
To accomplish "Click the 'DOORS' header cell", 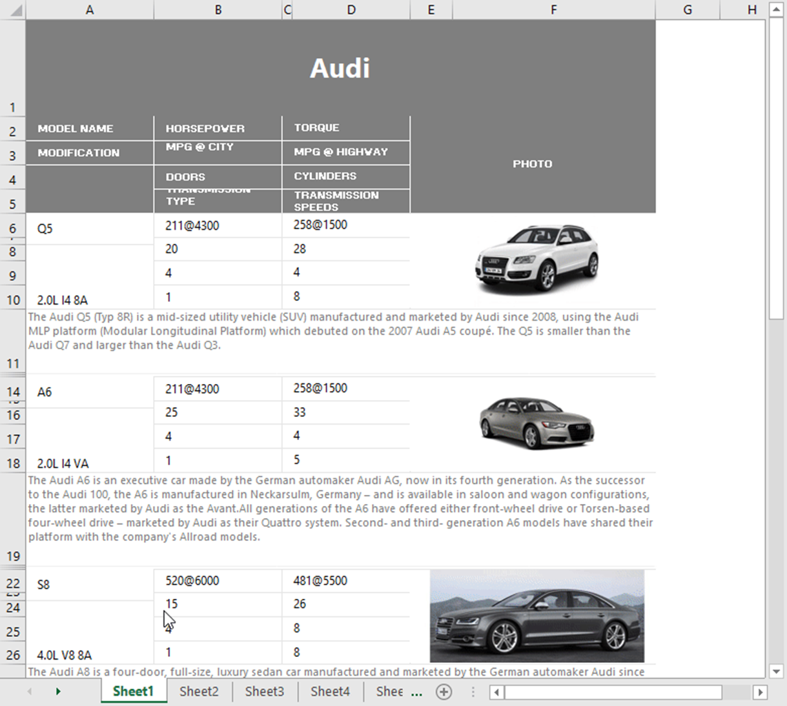I will click(218, 177).
